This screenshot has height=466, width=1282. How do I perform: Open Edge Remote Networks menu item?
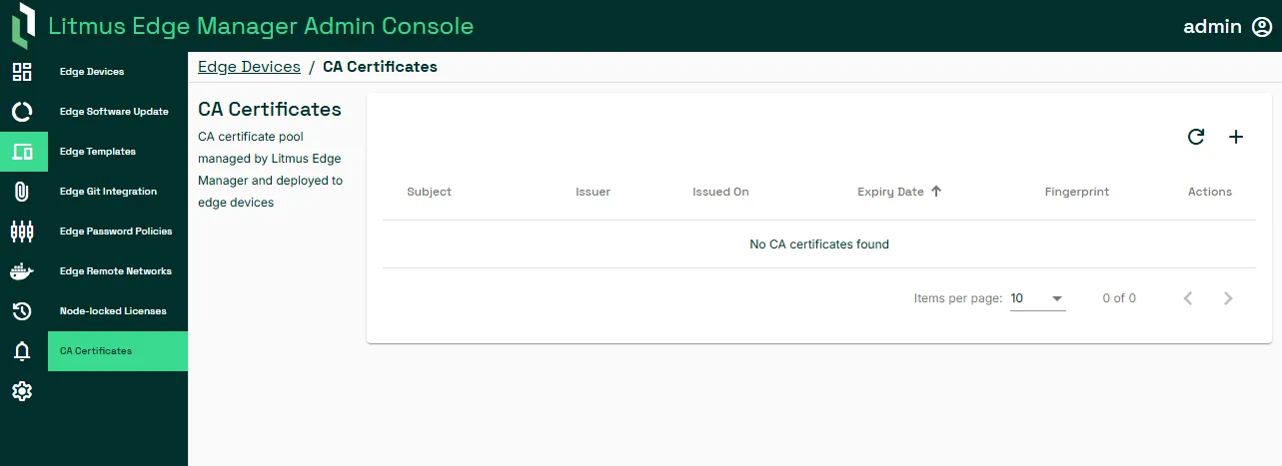tap(118, 271)
